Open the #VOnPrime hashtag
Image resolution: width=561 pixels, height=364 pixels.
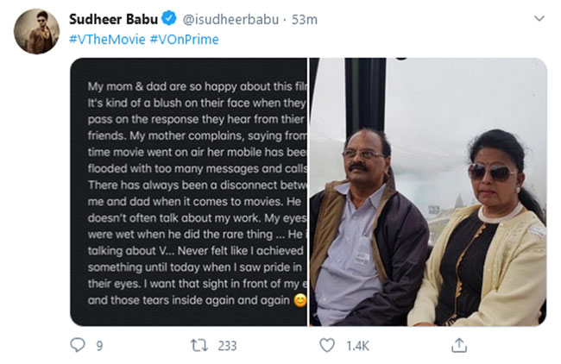point(184,39)
